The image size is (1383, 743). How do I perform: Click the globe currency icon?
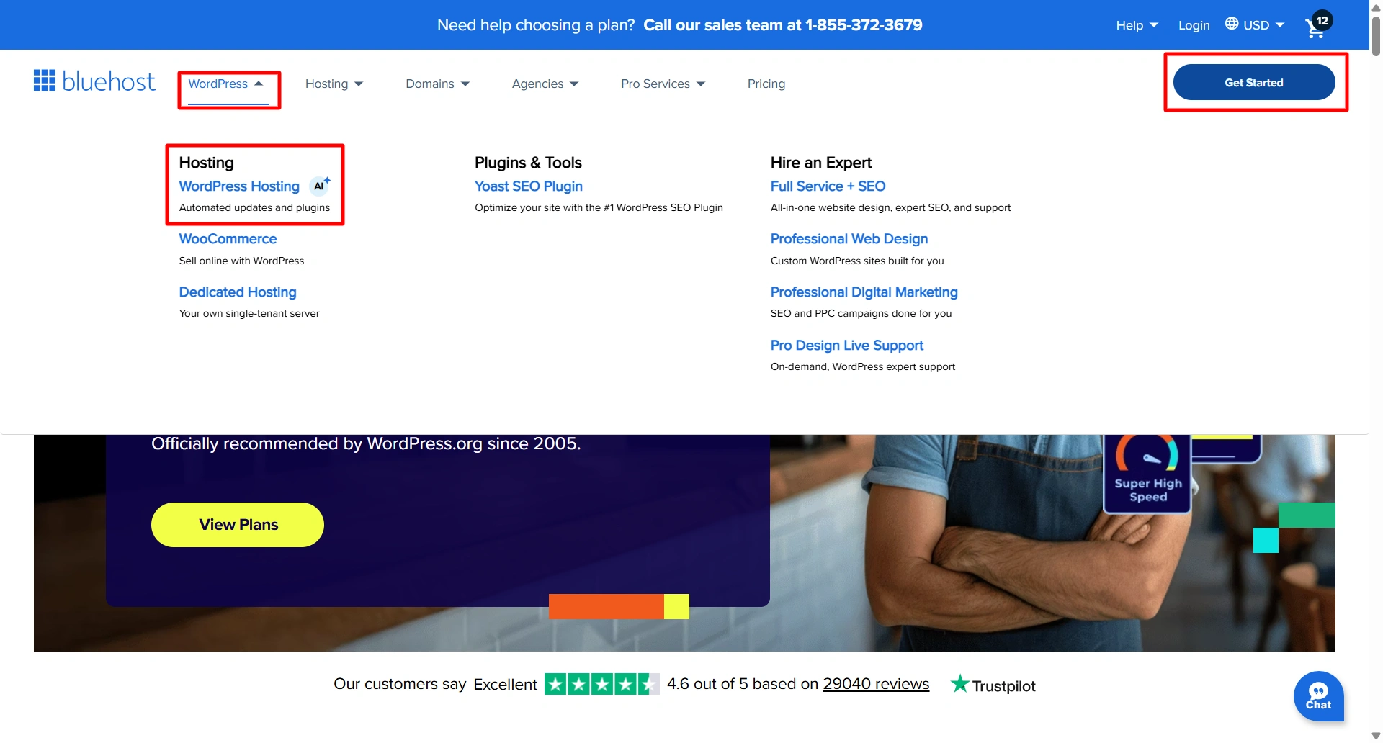point(1232,24)
